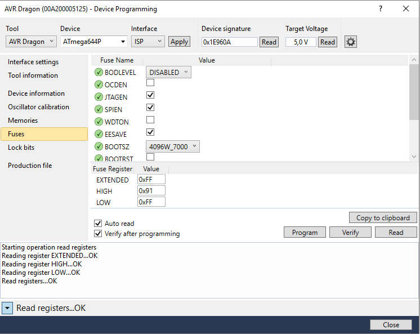Enable the OCDEN fuse checkbox

(150, 83)
